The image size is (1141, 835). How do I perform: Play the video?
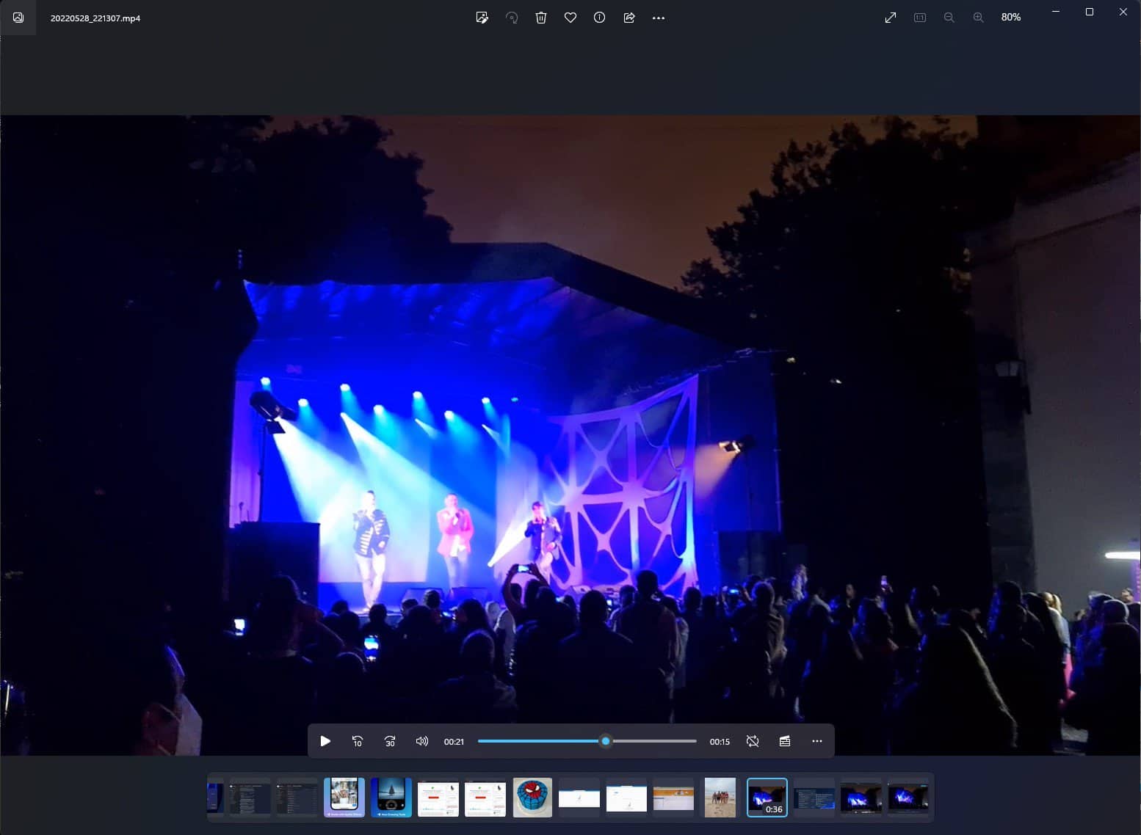(325, 741)
